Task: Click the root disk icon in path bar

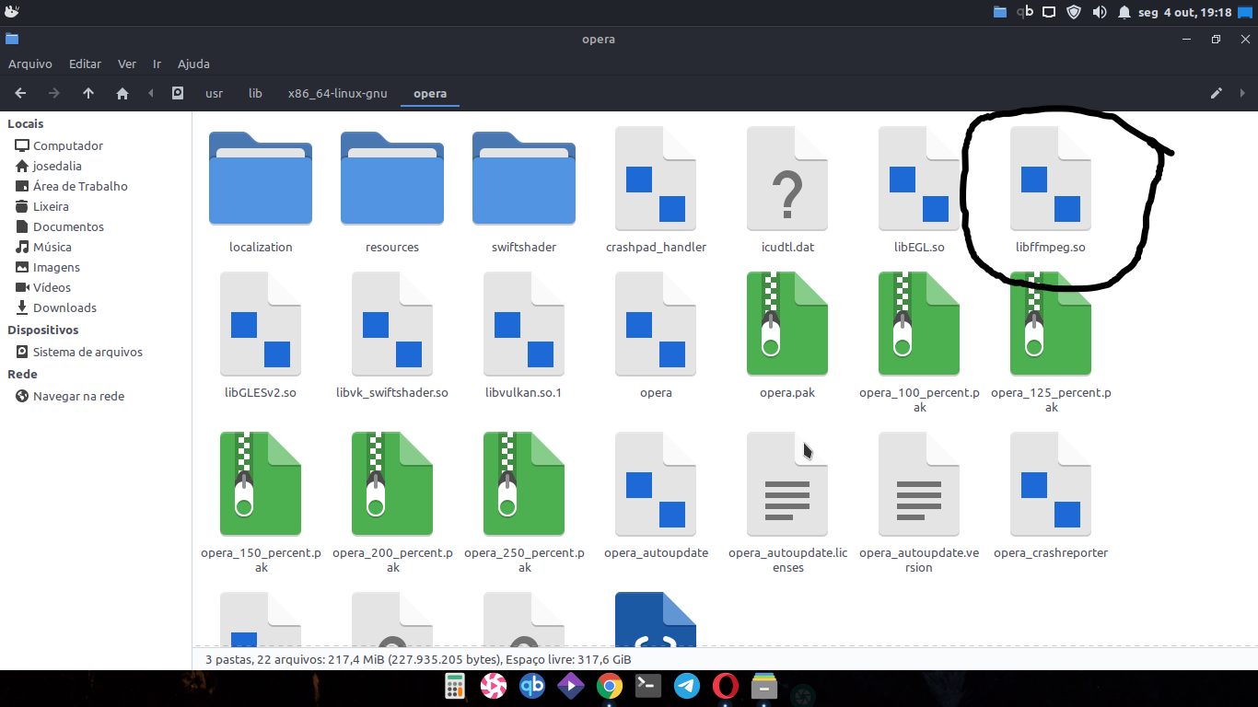Action: pos(178,93)
